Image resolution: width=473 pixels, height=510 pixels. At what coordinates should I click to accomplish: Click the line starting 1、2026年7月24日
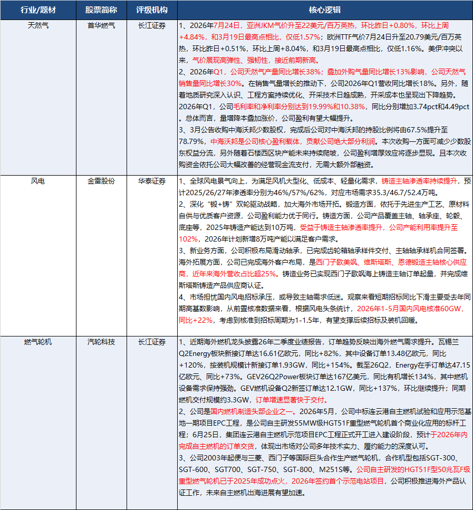(314, 25)
